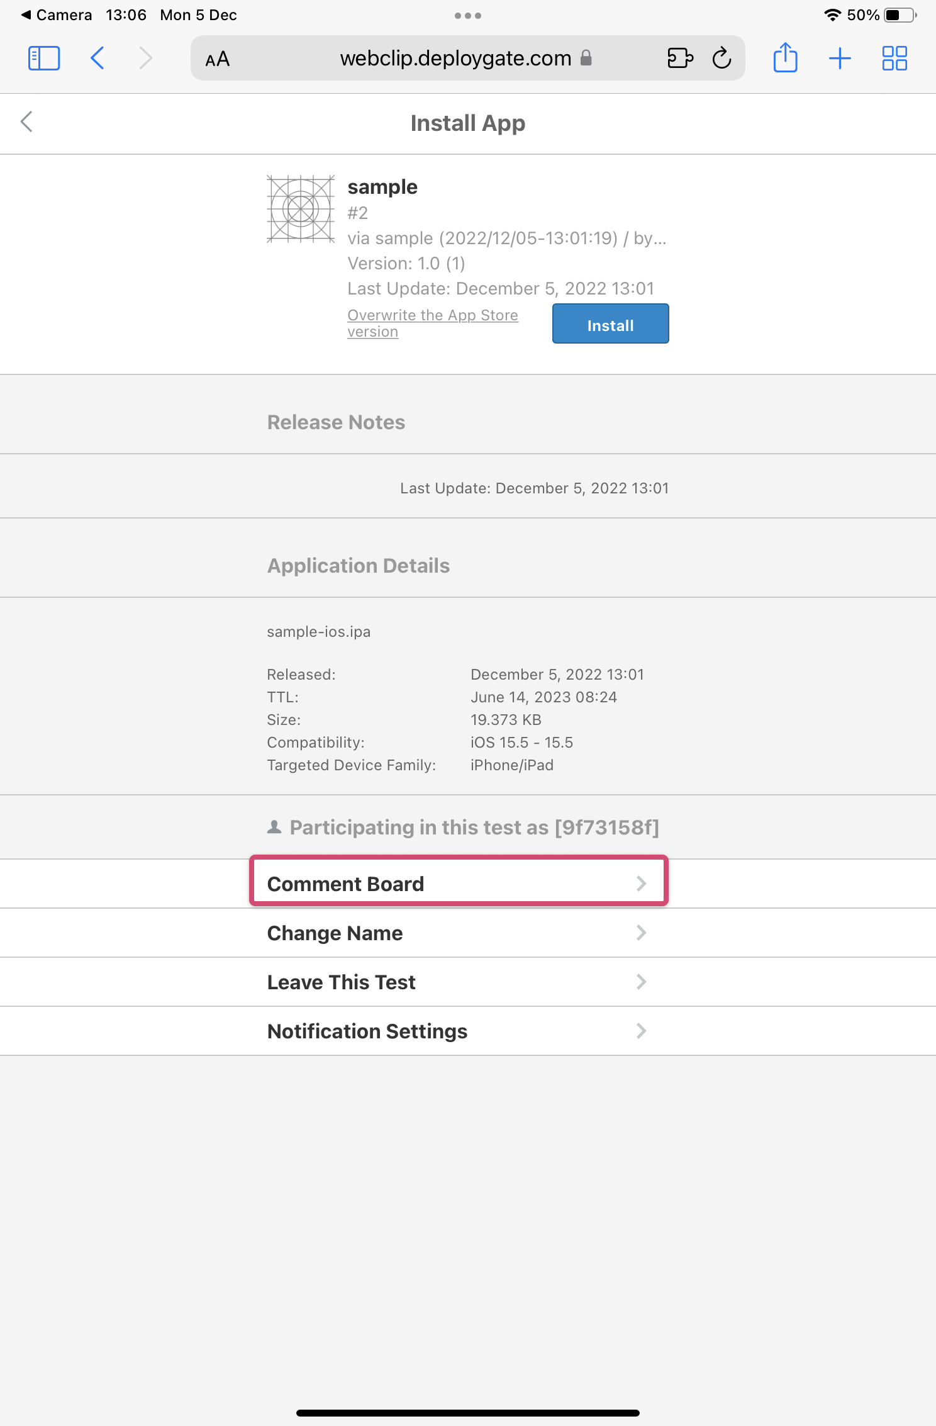Open the Safari sidebar panel
The height and width of the screenshot is (1426, 936).
pos(44,59)
